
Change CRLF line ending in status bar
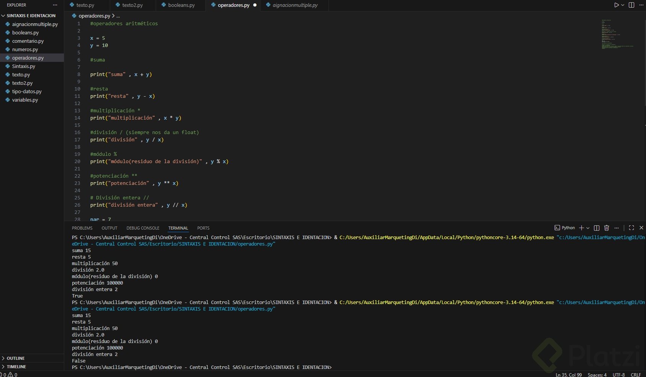(x=636, y=375)
